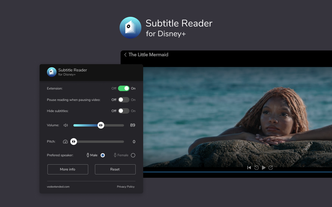Click the large 'for Disney+' heading text
The image size is (332, 207).
[166, 34]
